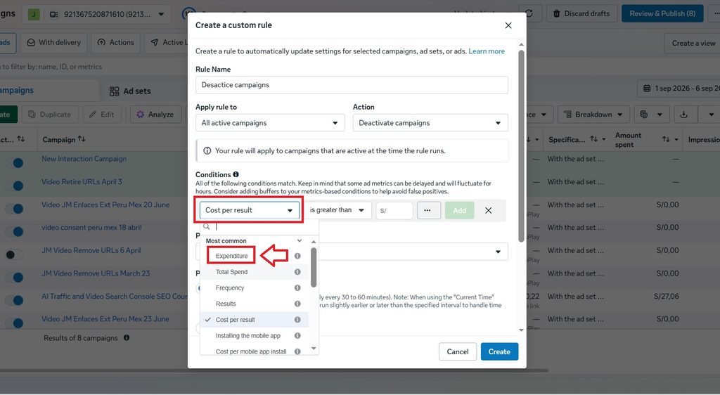The width and height of the screenshot is (720, 395).
Task: Click the export download icon
Action: 683,115
